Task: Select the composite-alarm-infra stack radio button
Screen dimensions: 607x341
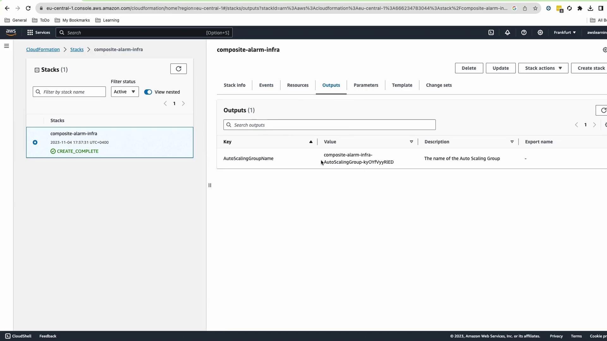Action: coord(35,142)
